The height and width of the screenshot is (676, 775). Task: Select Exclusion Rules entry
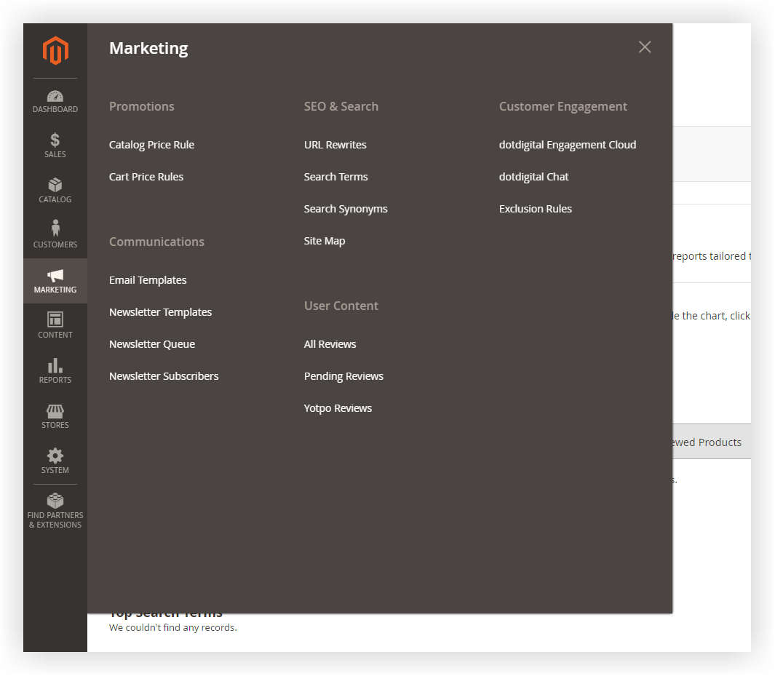(x=536, y=209)
